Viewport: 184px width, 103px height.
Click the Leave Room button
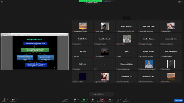tap(178, 100)
